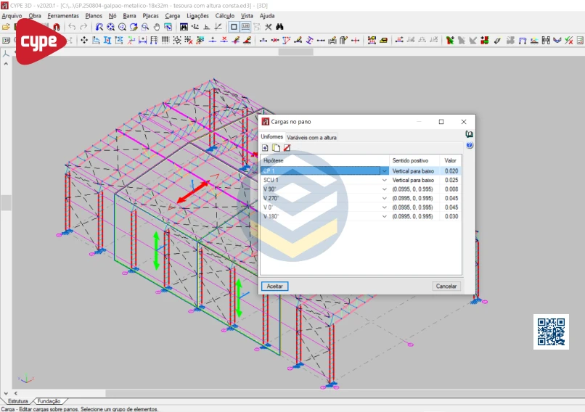Screen dimensions: 585x412
Task: Expand the CP 1 hypothesis dropdown
Action: point(385,171)
